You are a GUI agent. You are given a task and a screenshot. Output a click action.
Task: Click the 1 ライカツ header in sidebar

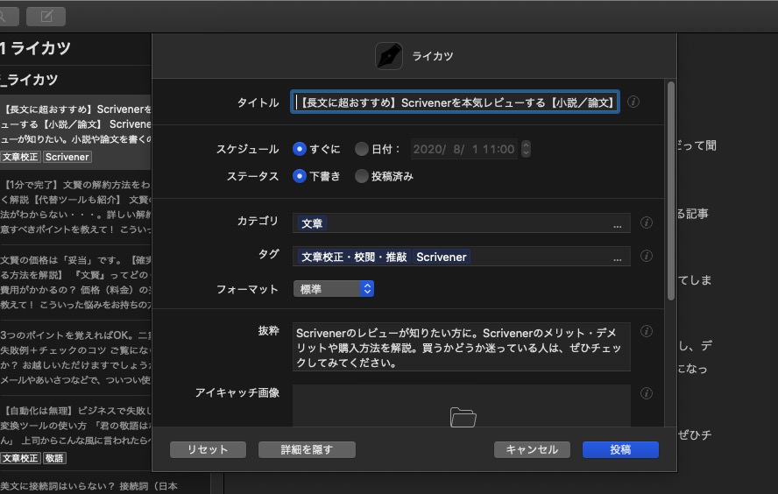pos(36,48)
